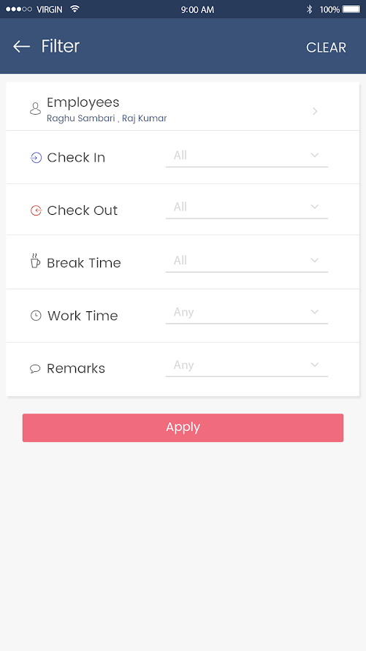Click the Break Time coffee cup icon
This screenshot has width=366, height=651.
(x=35, y=261)
